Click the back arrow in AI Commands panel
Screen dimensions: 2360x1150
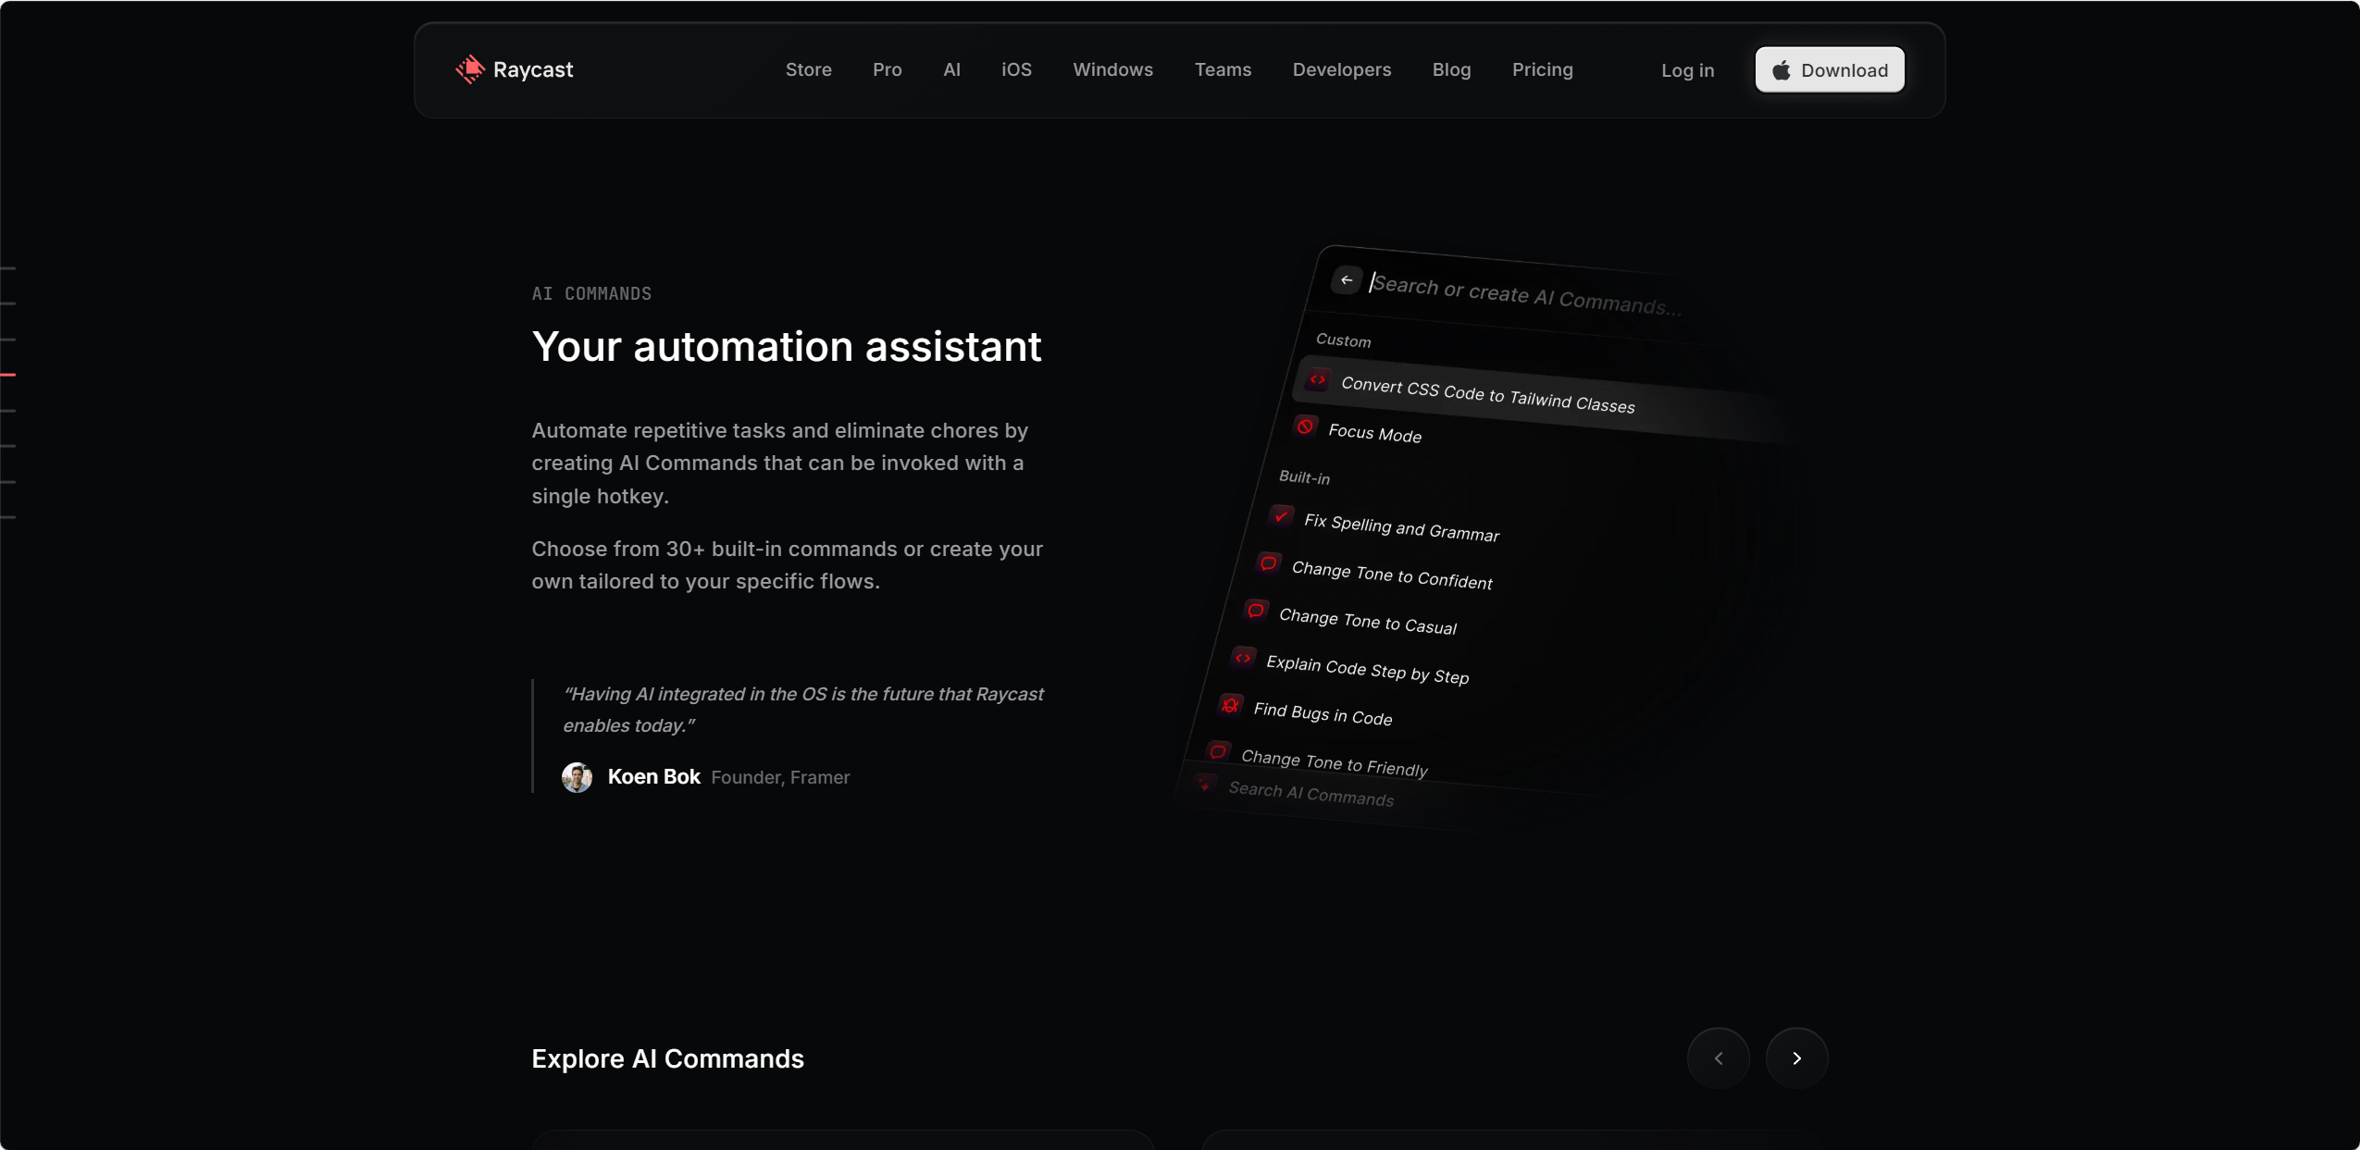coord(1347,279)
